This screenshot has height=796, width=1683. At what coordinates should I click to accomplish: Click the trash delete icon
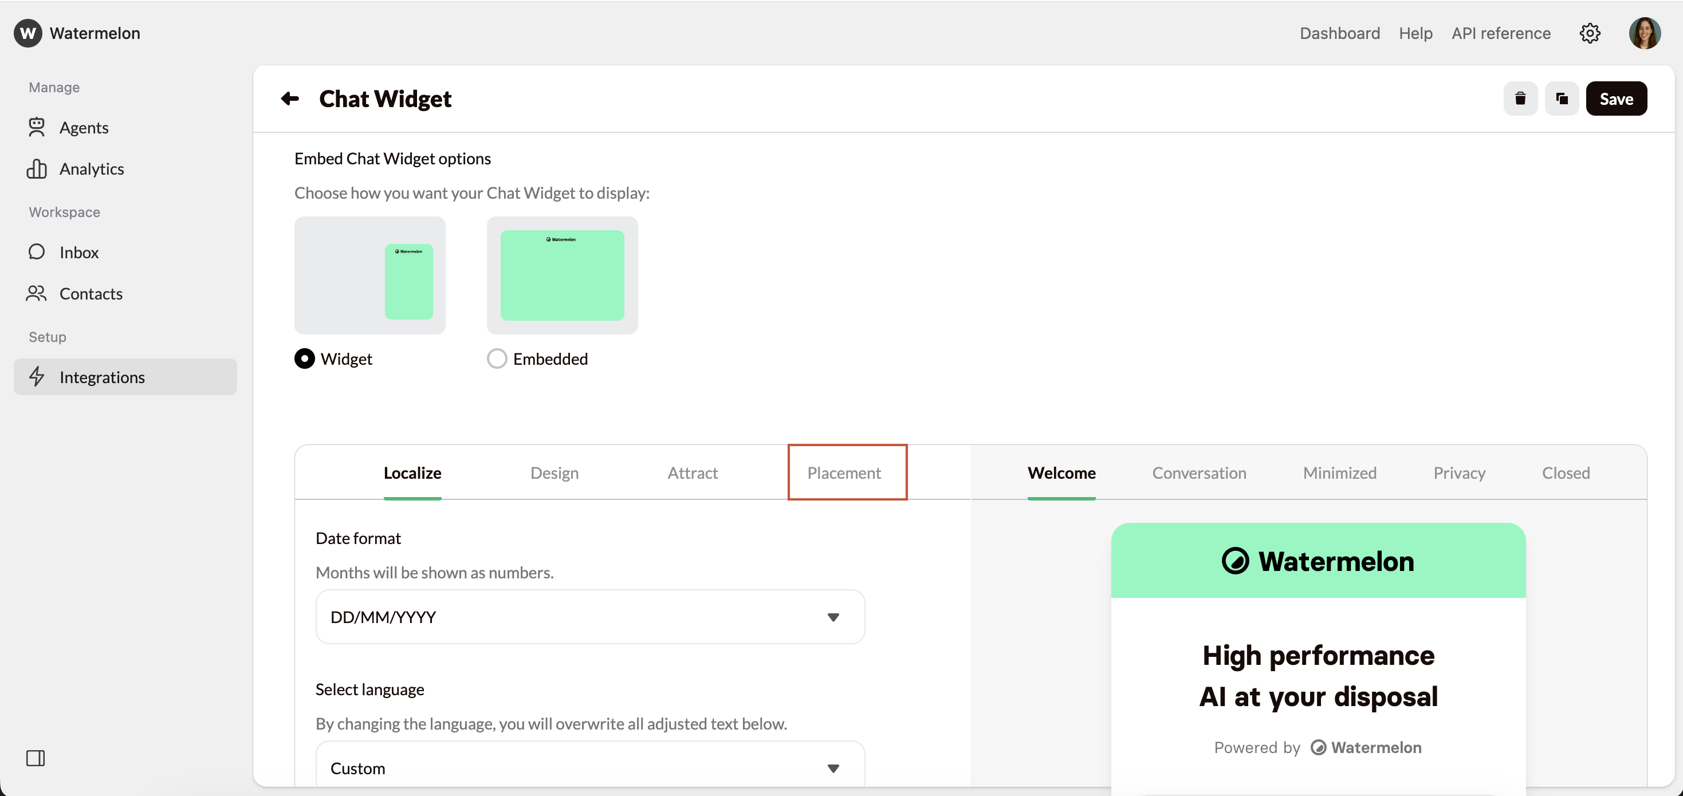pos(1520,98)
